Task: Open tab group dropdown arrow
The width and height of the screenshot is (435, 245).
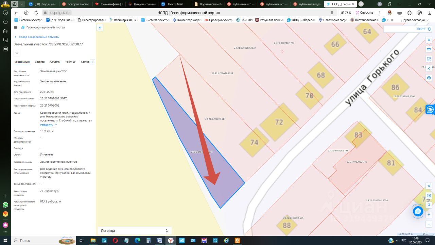Action: [x=22, y=4]
